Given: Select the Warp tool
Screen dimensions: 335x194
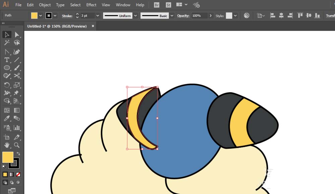Looking at the screenshot, I should (7, 93).
